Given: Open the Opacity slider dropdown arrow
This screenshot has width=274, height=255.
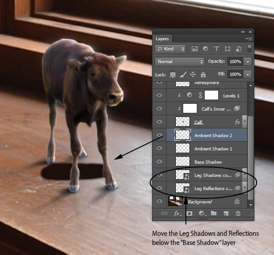Looking at the screenshot, I should [248, 62].
